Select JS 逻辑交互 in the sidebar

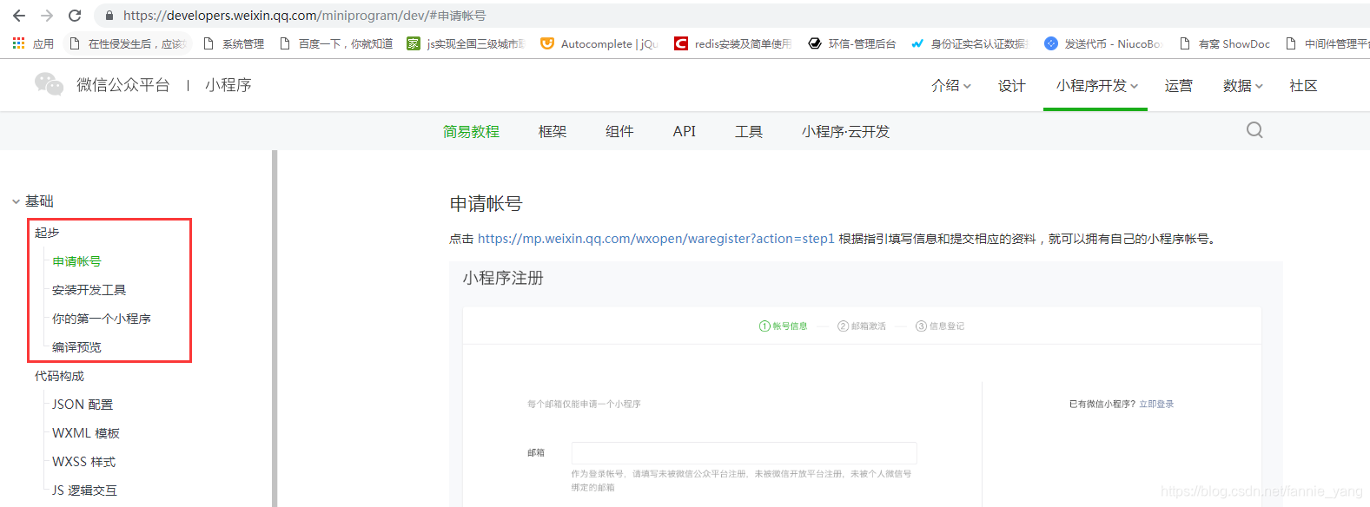(x=84, y=491)
